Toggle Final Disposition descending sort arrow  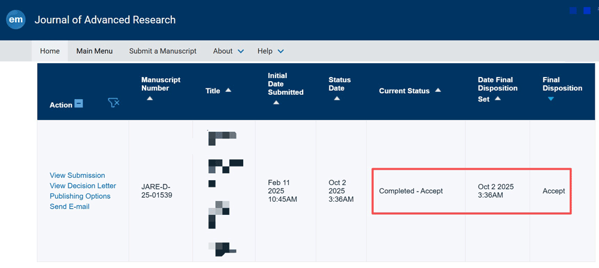(x=550, y=98)
